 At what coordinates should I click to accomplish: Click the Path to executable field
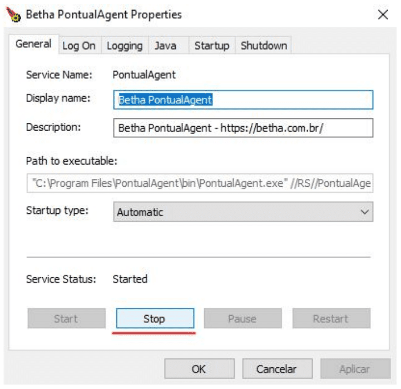[200, 183]
